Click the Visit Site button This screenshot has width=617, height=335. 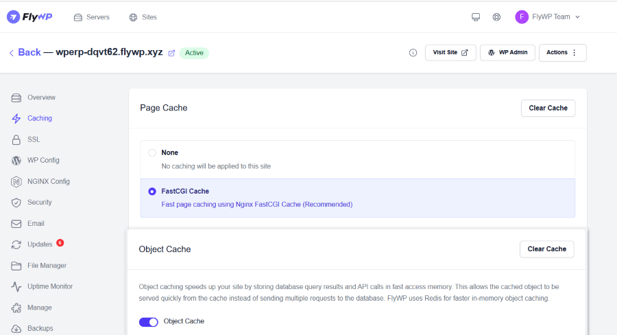click(x=450, y=53)
